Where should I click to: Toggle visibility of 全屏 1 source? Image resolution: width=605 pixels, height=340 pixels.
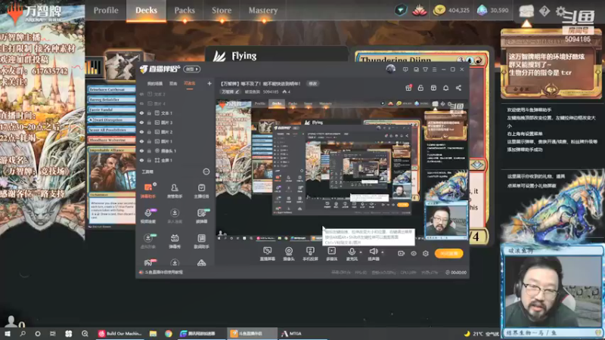click(141, 160)
